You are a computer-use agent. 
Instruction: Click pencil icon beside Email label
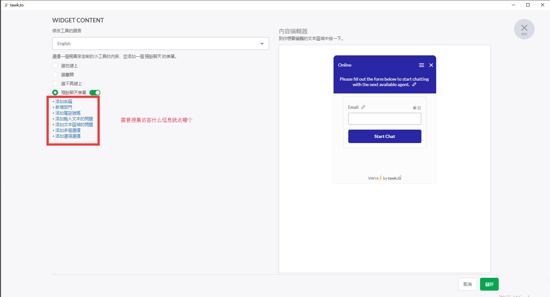[x=363, y=107]
